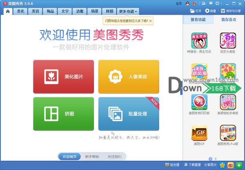This screenshot has width=245, height=170.
Task: Switch to the 美容 tab
Action: (x=35, y=11)
